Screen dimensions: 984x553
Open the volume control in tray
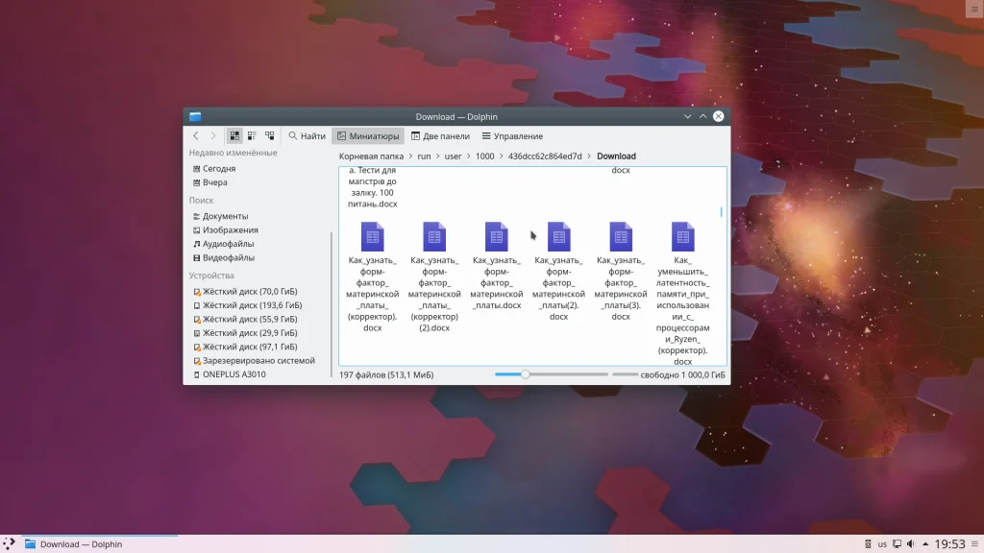click(x=910, y=544)
